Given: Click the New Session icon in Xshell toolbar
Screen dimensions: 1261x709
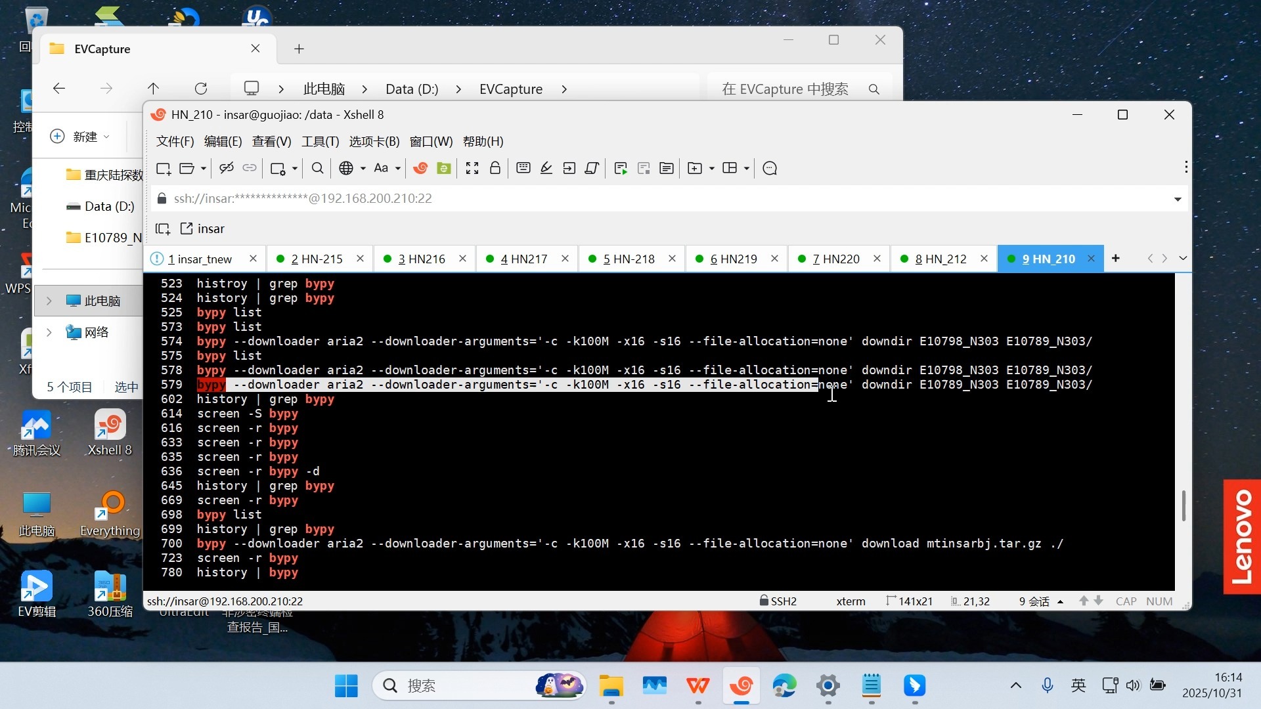Looking at the screenshot, I should pyautogui.click(x=163, y=169).
